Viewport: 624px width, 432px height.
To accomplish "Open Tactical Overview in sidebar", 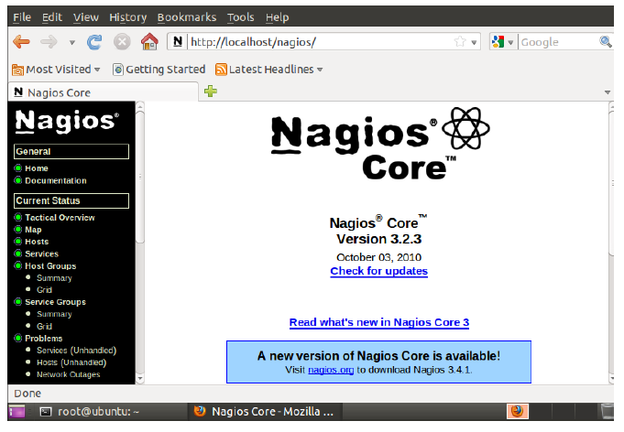I will tap(60, 218).
